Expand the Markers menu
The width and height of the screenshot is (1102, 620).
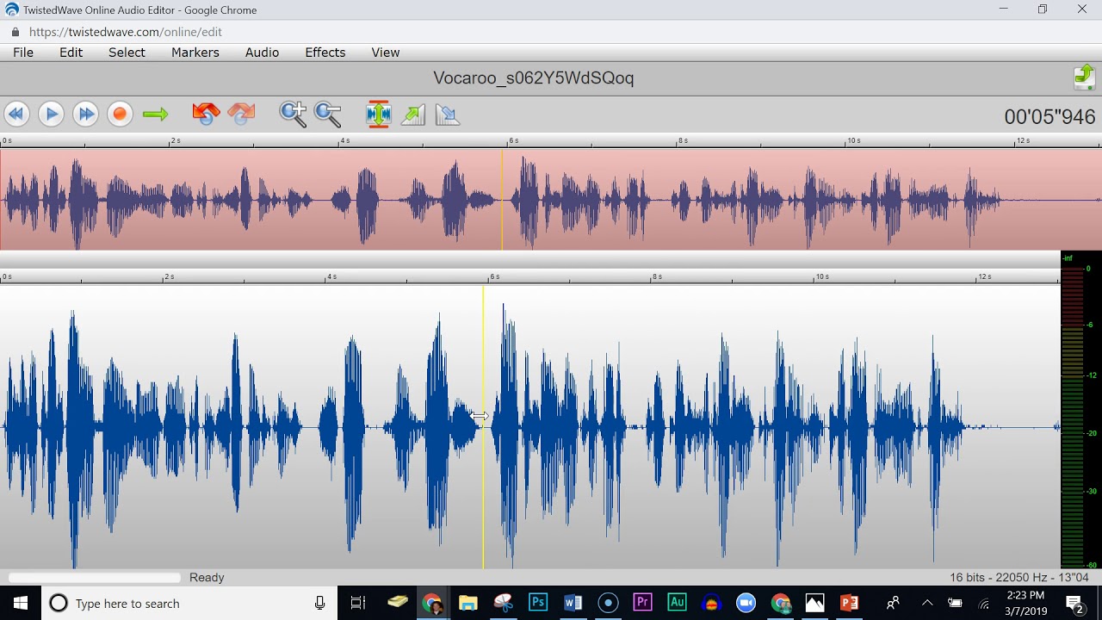pos(195,53)
